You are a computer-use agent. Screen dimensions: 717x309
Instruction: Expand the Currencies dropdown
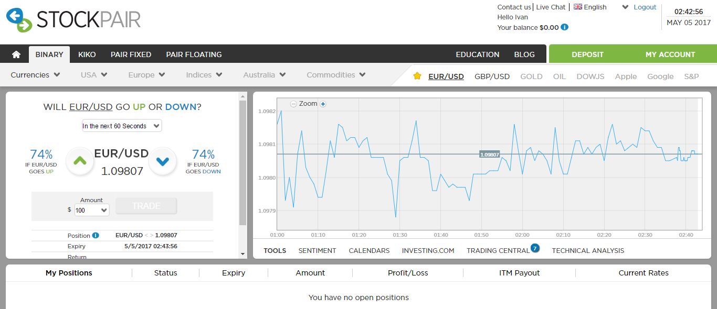(x=35, y=75)
